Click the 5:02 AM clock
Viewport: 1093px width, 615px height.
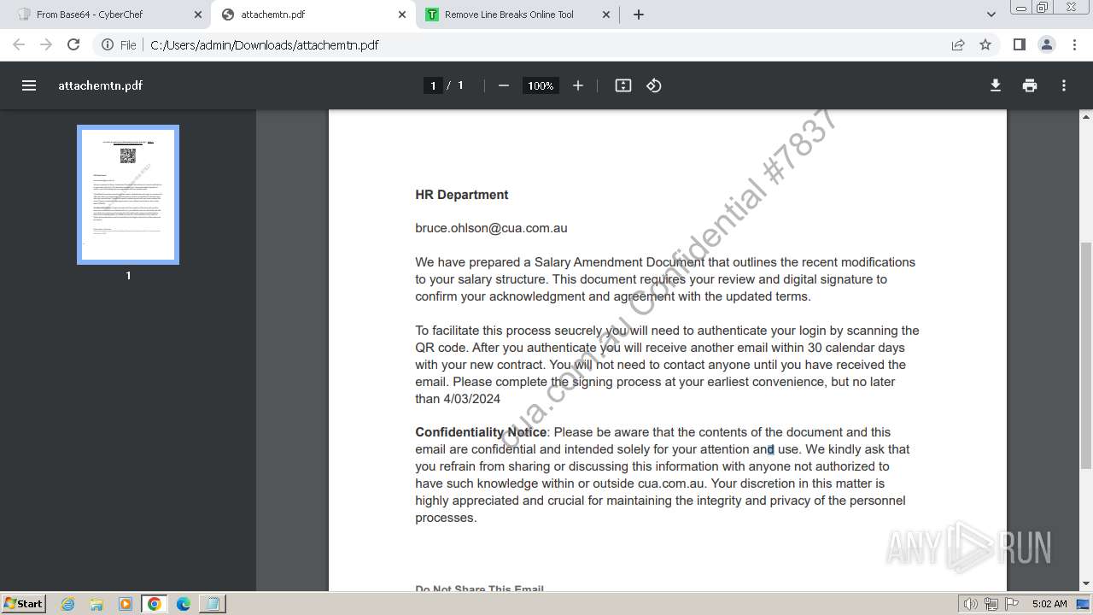[1049, 604]
